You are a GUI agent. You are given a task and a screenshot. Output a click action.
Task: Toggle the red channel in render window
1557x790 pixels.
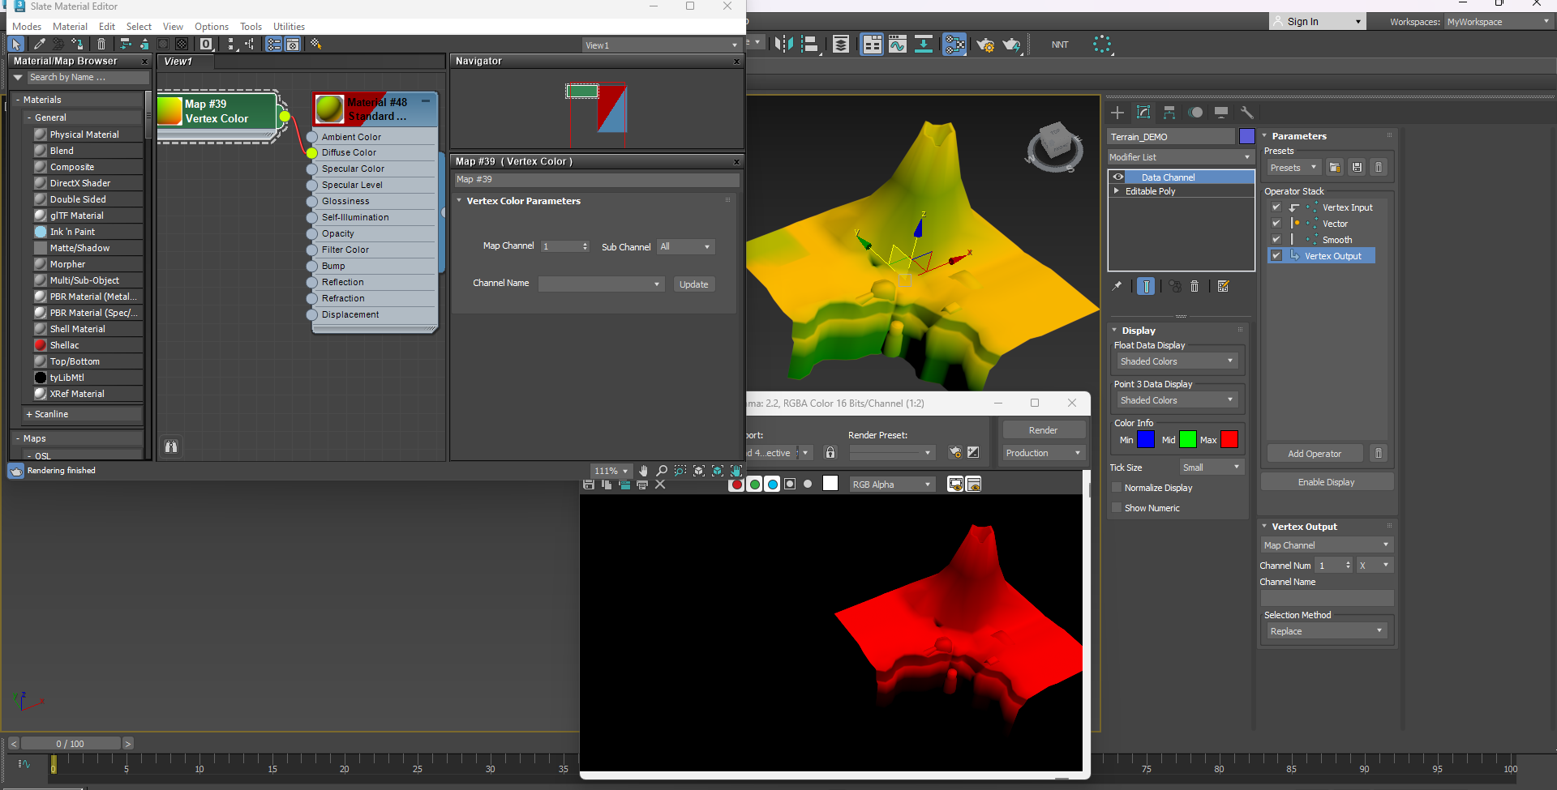click(736, 485)
